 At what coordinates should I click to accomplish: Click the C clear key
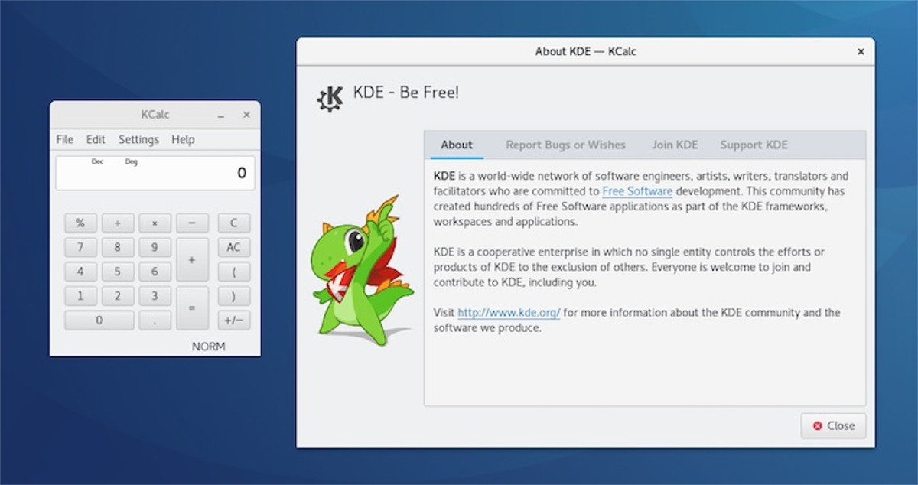point(234,223)
